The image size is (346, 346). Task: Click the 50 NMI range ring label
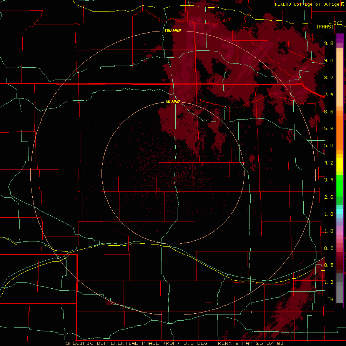pos(173,102)
